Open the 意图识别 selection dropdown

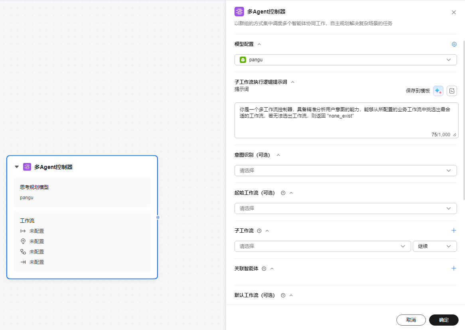click(x=345, y=171)
